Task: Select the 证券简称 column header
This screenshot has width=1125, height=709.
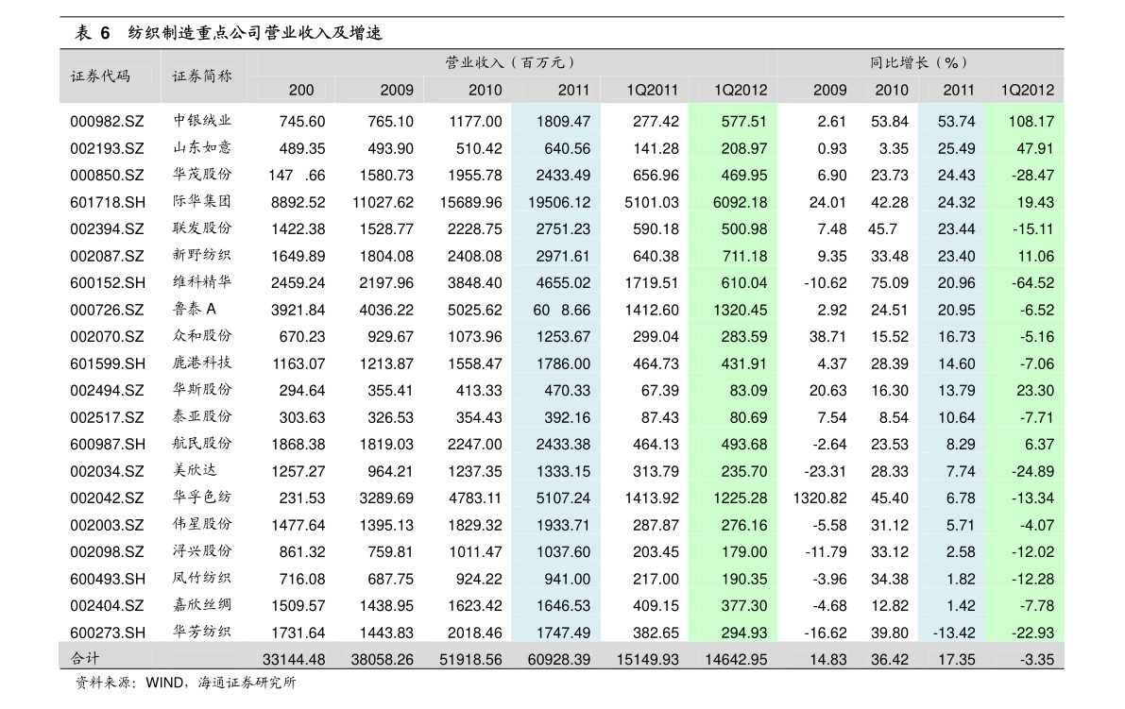Action: [202, 76]
